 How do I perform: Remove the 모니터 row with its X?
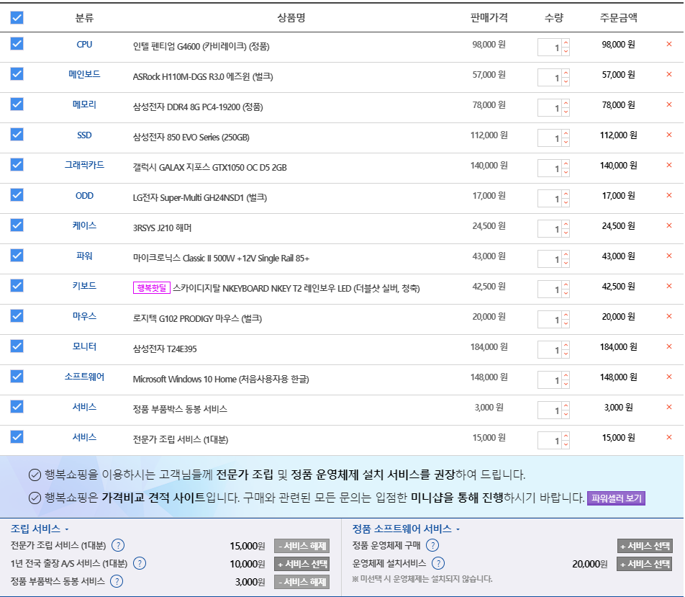pyautogui.click(x=669, y=346)
